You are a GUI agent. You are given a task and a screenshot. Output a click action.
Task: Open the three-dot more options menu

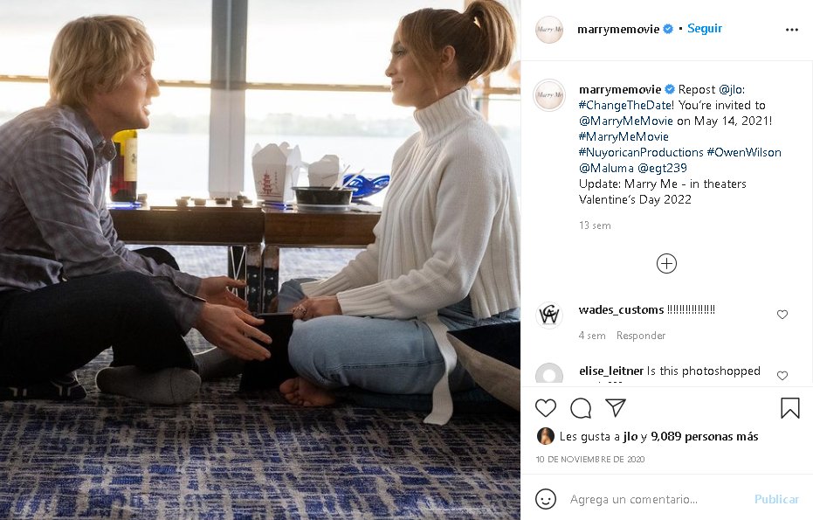coord(792,30)
